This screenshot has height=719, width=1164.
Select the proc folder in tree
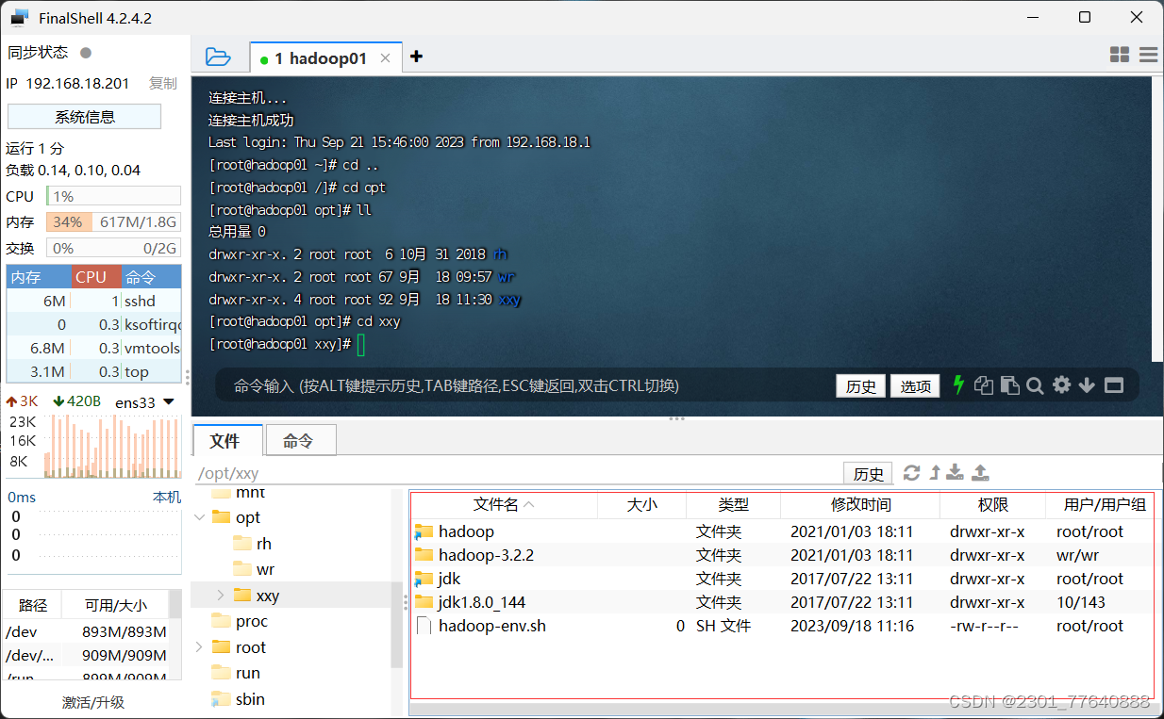pyautogui.click(x=252, y=621)
